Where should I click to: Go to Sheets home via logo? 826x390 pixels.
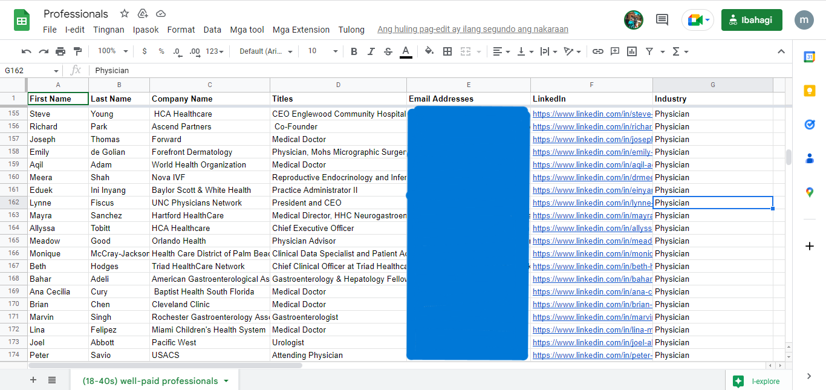tap(22, 20)
